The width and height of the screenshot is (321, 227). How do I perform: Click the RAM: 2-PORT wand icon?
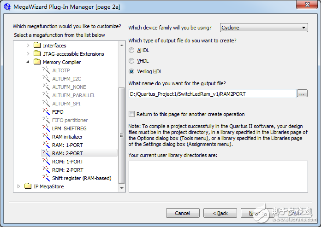pos(46,153)
